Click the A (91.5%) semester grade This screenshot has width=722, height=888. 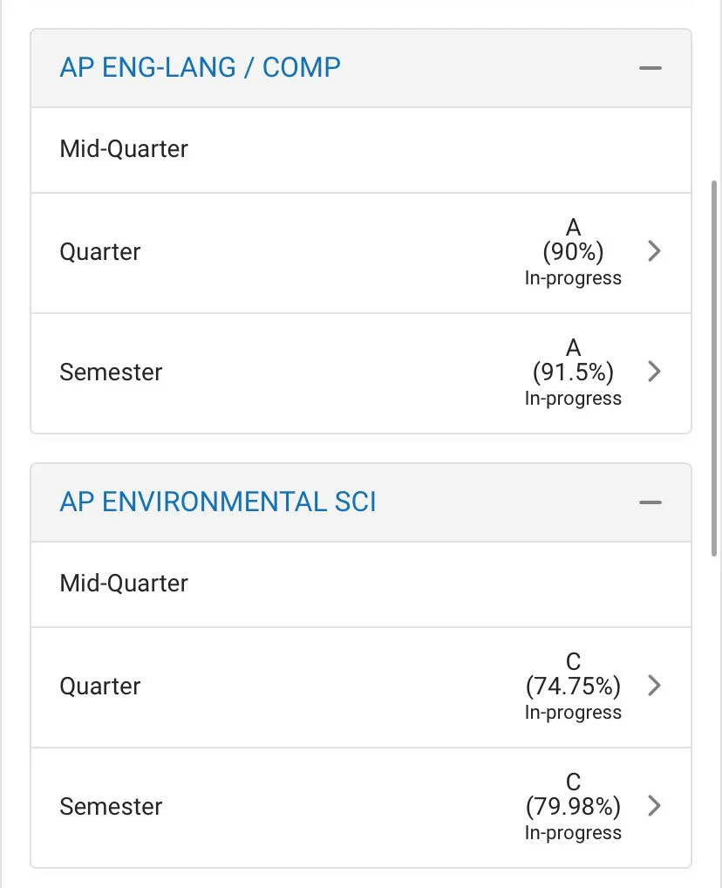pos(573,361)
